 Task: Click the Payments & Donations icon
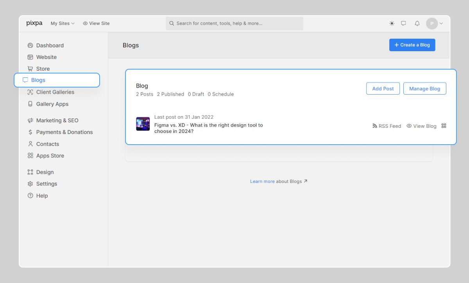30,132
